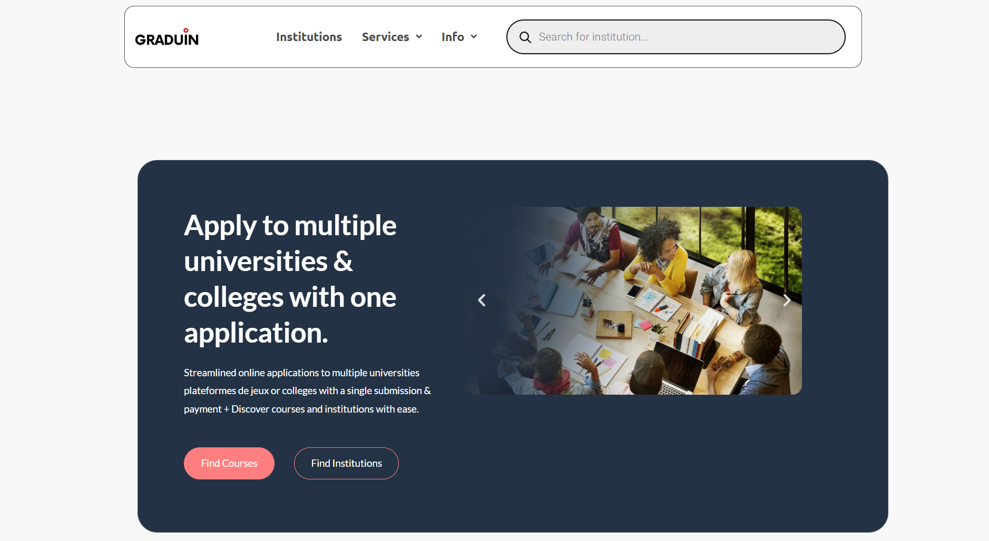This screenshot has height=541, width=989.
Task: Expand the Services dropdown chevron
Action: click(419, 37)
